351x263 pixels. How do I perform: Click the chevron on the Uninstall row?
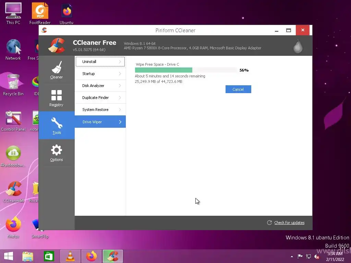(x=120, y=62)
